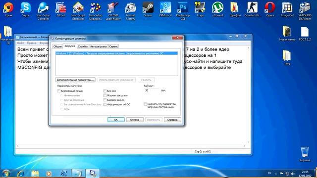
Task: Open Format Factory desktop shortcut
Action: click(x=130, y=11)
